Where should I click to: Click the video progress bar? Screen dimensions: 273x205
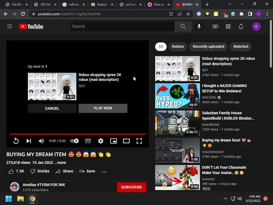pos(78,134)
